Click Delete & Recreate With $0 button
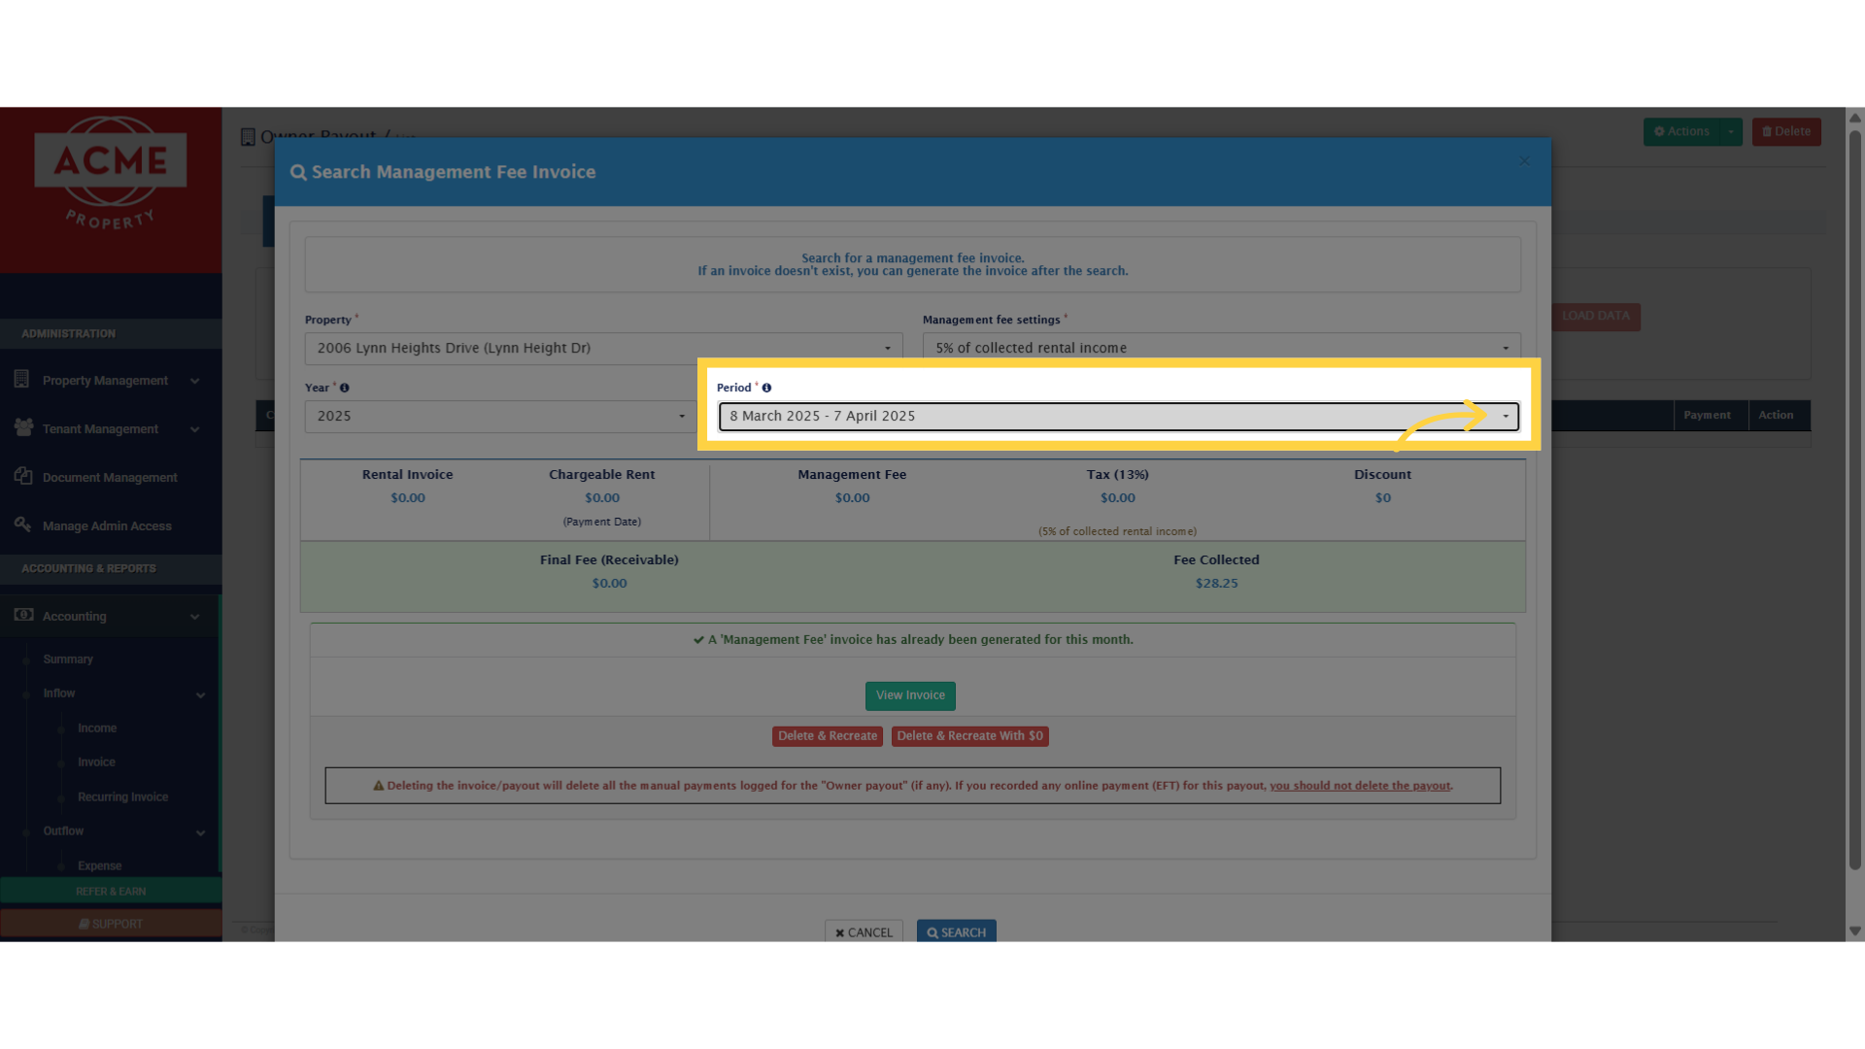Image resolution: width=1865 pixels, height=1049 pixels. (969, 736)
